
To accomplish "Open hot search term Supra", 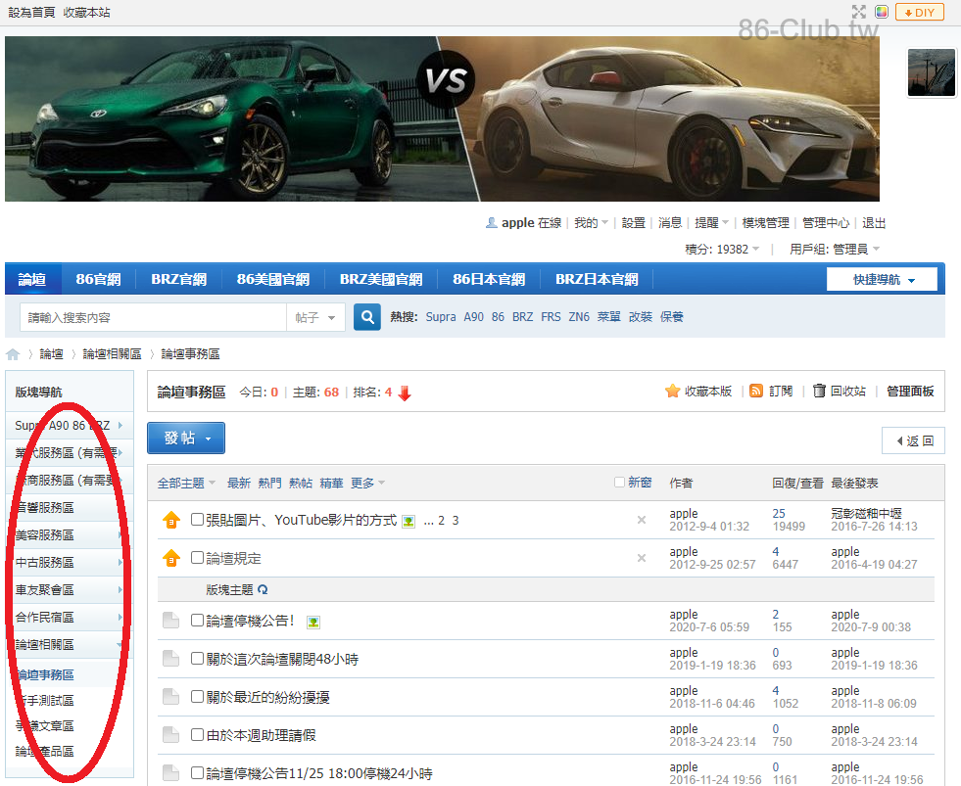I will coord(441,317).
